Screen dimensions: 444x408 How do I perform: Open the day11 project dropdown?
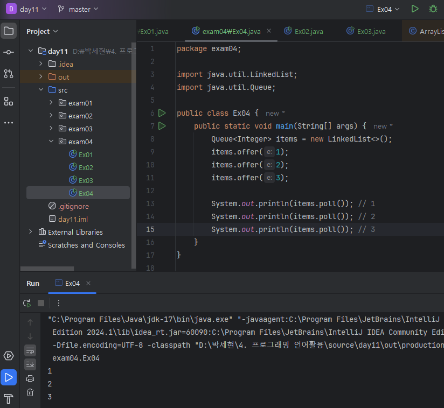coord(33,9)
